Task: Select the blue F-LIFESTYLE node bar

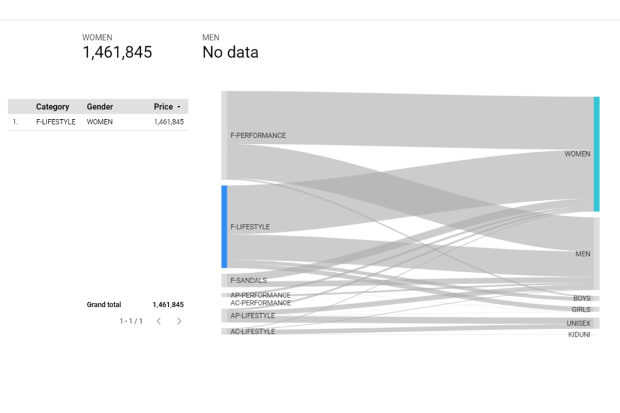Action: tap(224, 227)
